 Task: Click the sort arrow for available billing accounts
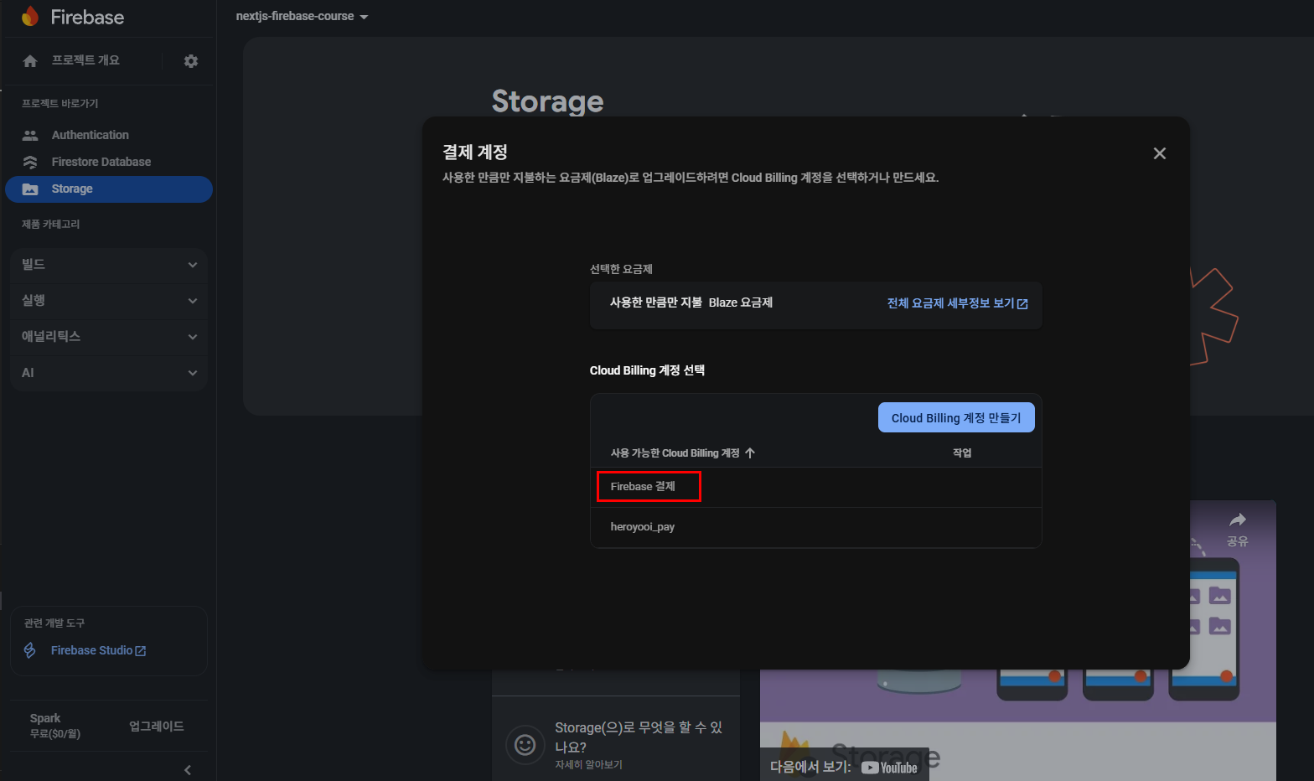tap(750, 453)
